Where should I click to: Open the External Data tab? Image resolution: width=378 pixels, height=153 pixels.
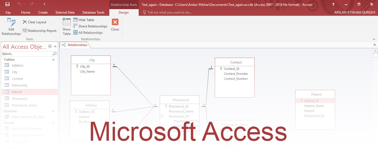[x=65, y=13]
